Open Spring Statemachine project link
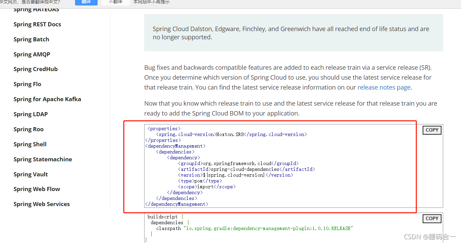461x243 pixels. (43, 159)
